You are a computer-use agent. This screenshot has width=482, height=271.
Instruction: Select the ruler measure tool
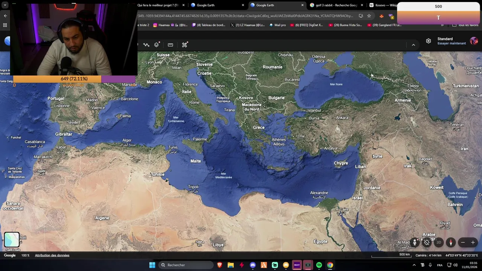point(171,45)
